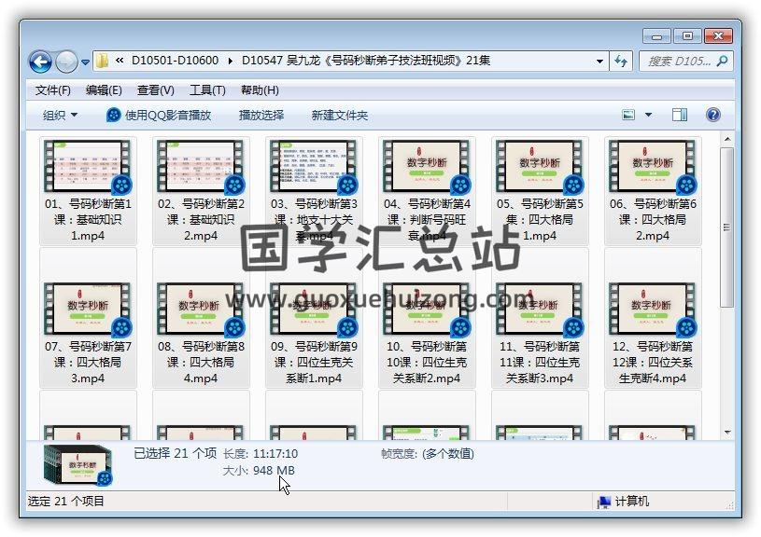
Task: Click stacked preview thumbnail in details pane
Action: [x=78, y=466]
